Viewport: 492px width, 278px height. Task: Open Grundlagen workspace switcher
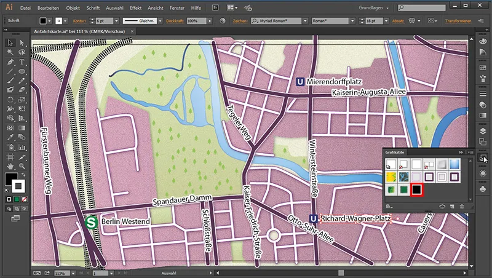click(x=374, y=8)
